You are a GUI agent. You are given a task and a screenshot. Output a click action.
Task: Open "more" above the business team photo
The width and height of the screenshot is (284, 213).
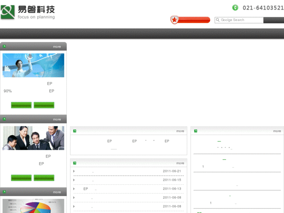point(57,120)
